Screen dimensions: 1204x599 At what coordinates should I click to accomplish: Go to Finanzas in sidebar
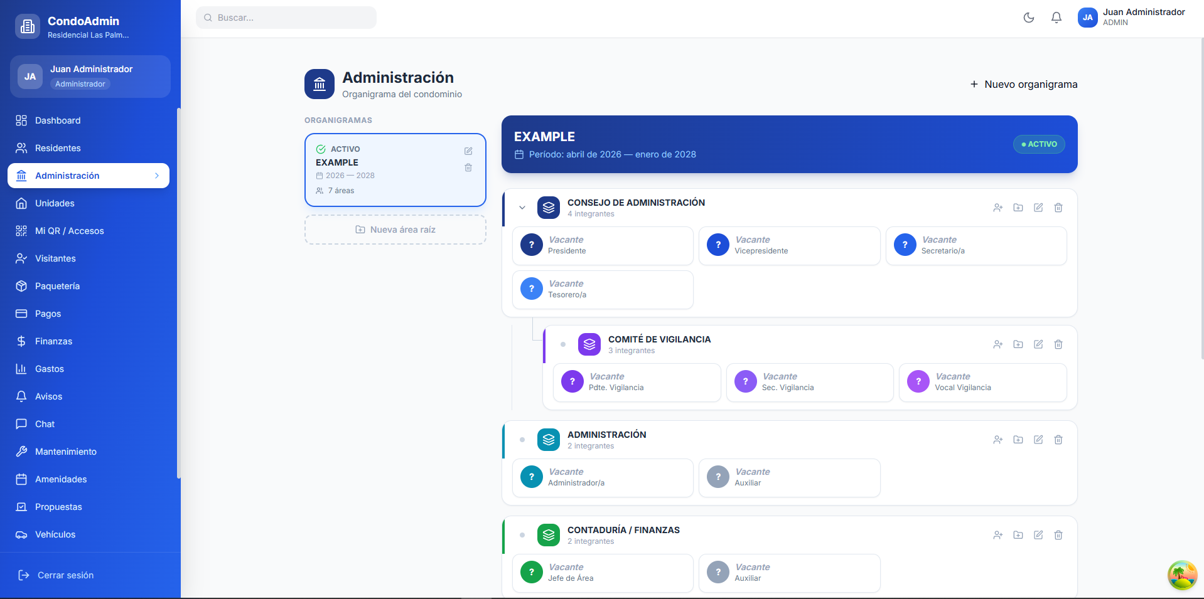point(53,341)
